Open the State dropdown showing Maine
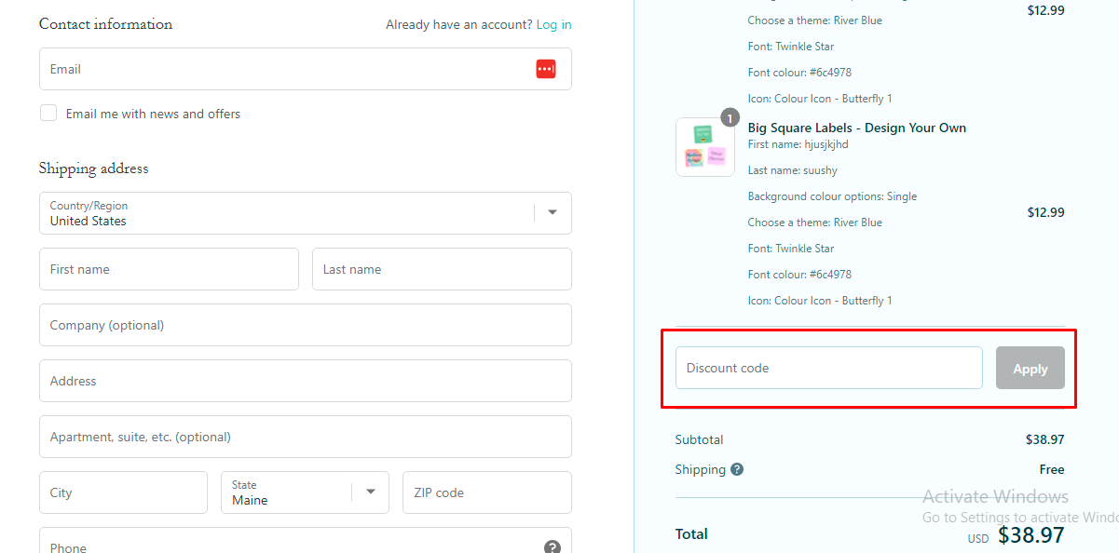Screen dimensions: 1119x553 point(305,492)
